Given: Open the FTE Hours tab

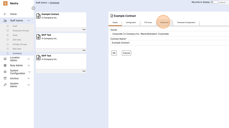Looking at the screenshot, I should pyautogui.click(x=148, y=22).
